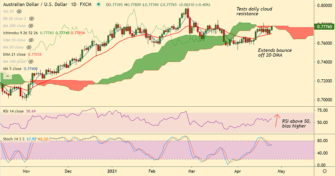Click the 0.74000 price axis label
335x176 pixels.
coord(325,62)
